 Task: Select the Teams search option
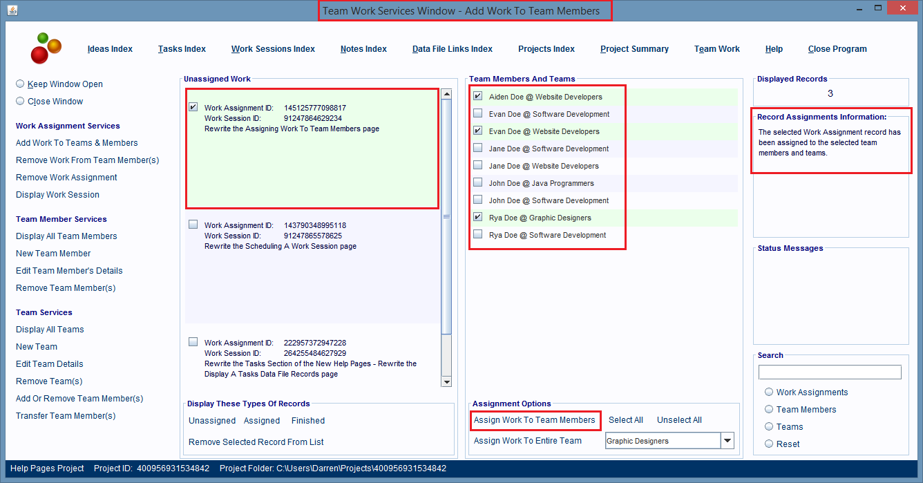coord(769,426)
